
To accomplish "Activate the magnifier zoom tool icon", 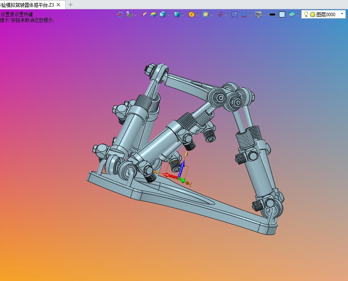I will [206, 14].
